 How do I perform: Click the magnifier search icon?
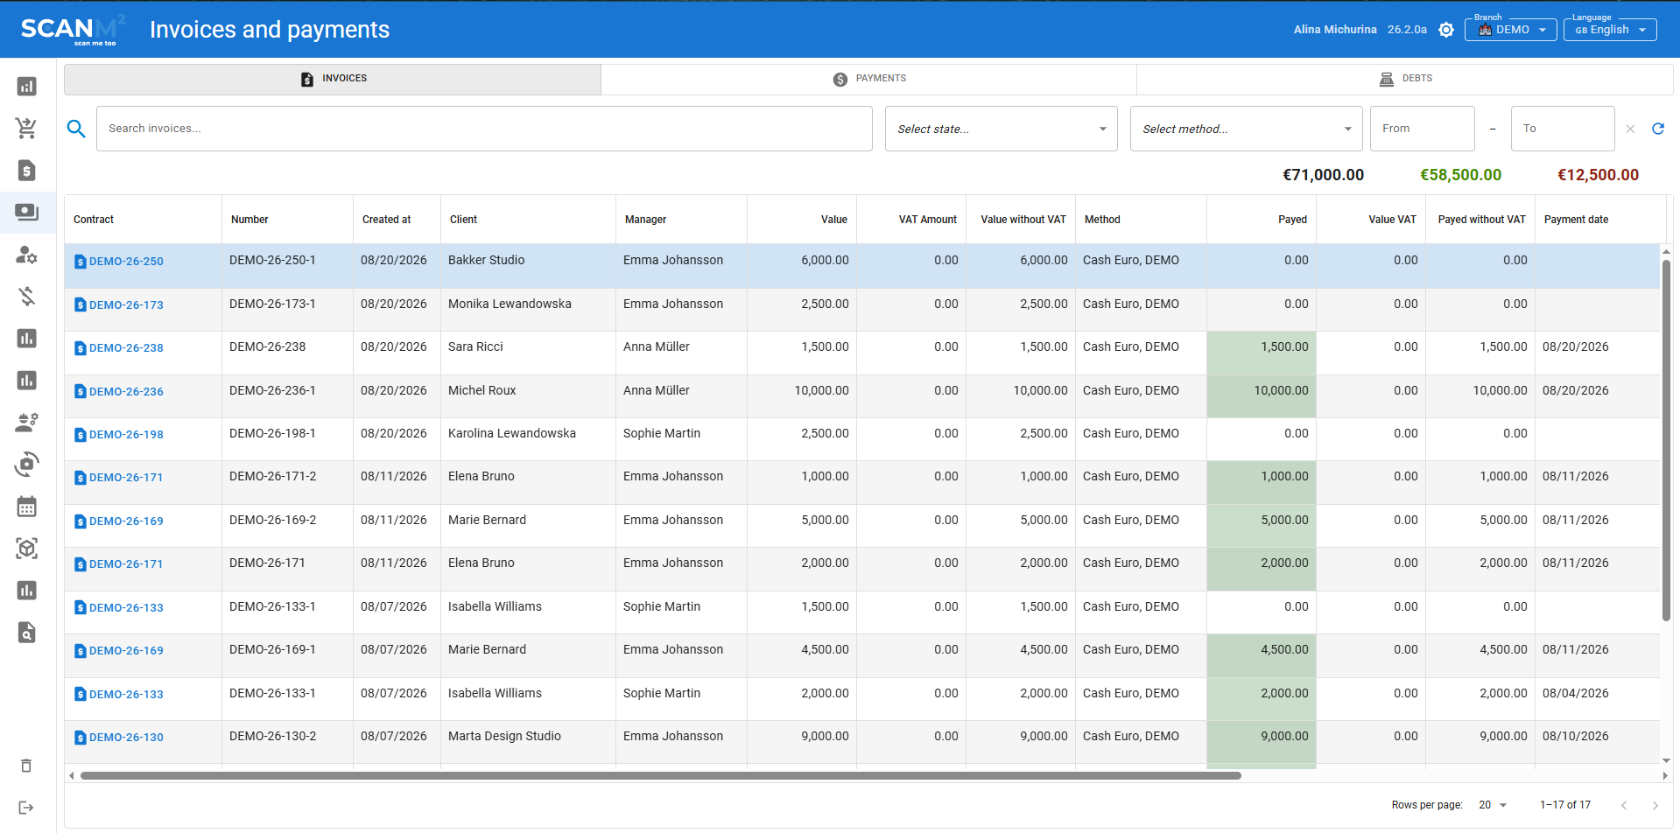76,129
